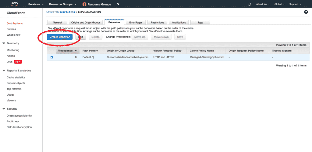Go to Alarms in the sidebar
Image resolution: width=312 pixels, height=152 pixels.
[11, 56]
